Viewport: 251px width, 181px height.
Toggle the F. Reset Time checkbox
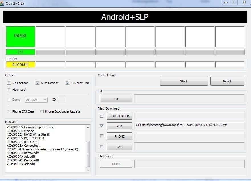(x=67, y=83)
